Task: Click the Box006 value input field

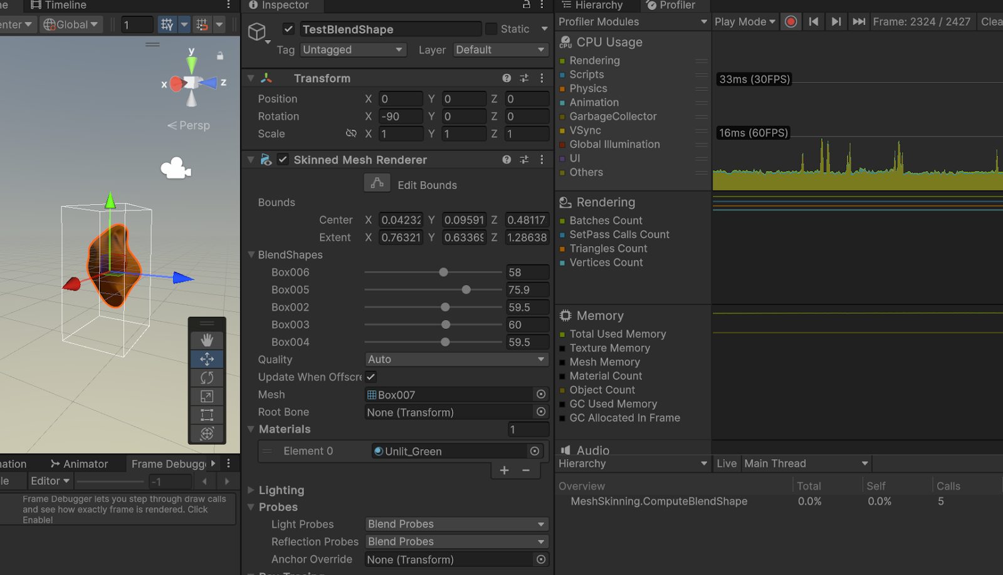Action: (x=527, y=272)
